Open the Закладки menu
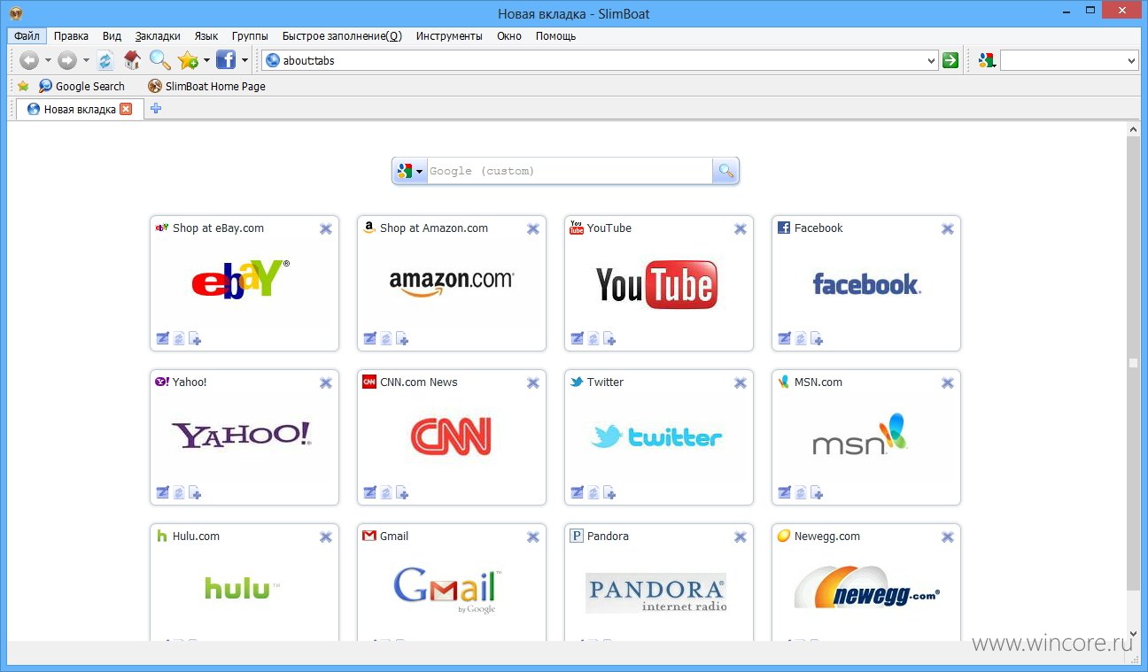The height and width of the screenshot is (672, 1148). pos(158,36)
